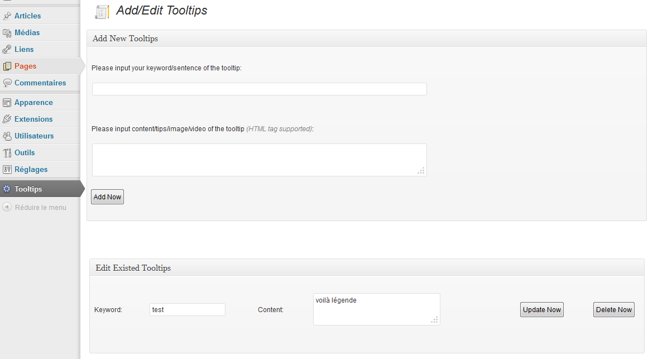The height and width of the screenshot is (359, 648).
Task: Collapse the menu with the Réduire le menu arrow
Action: click(x=7, y=207)
